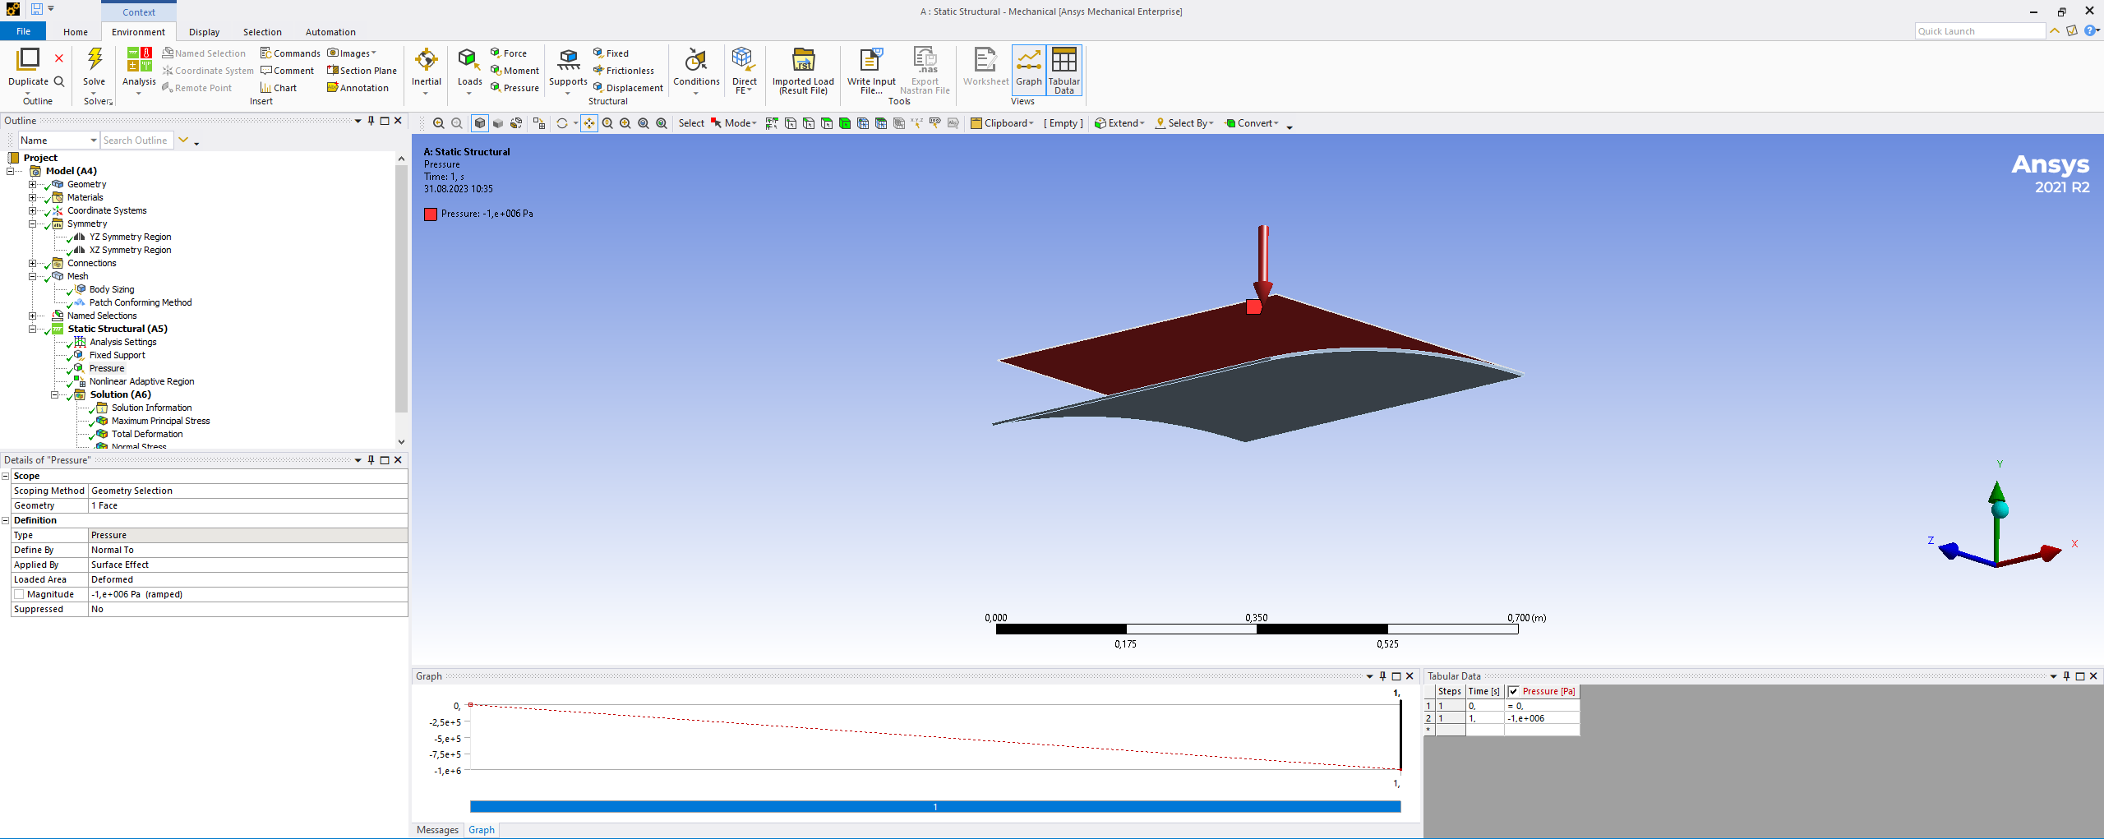Click the Clipboard button in toolbar
This screenshot has width=2104, height=839.
point(1003,123)
